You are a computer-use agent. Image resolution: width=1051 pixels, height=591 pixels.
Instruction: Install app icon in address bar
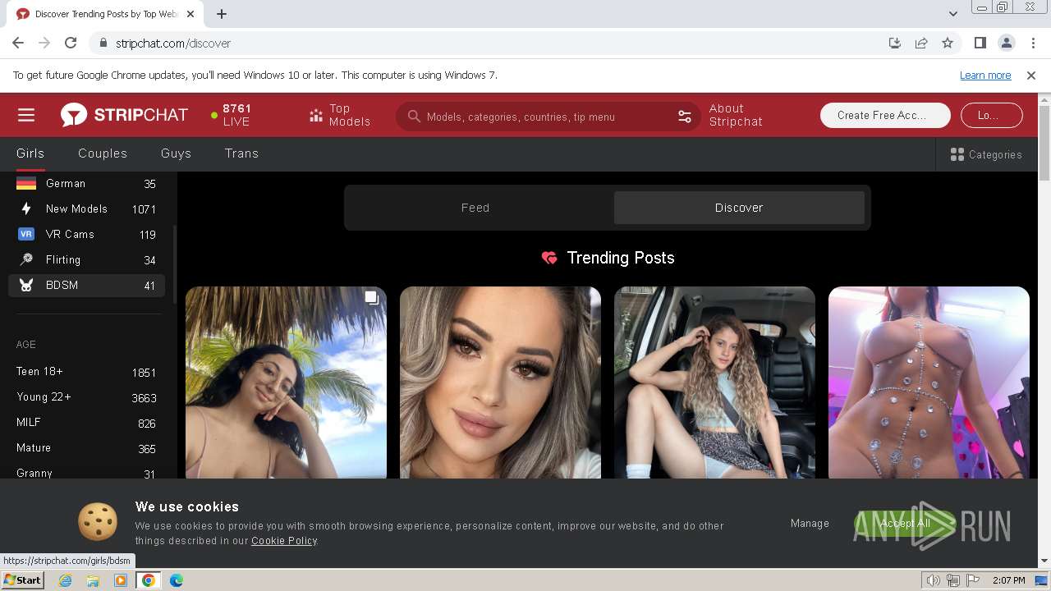pos(895,43)
